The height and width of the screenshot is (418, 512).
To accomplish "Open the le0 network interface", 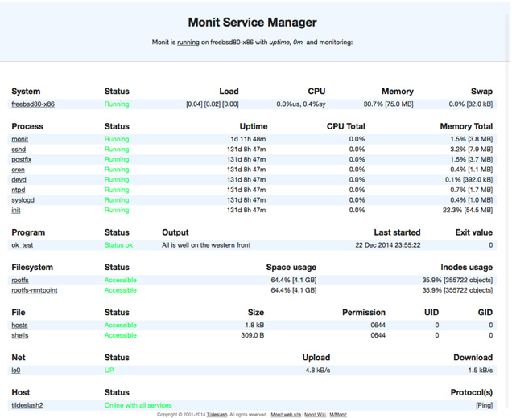I will click(15, 371).
